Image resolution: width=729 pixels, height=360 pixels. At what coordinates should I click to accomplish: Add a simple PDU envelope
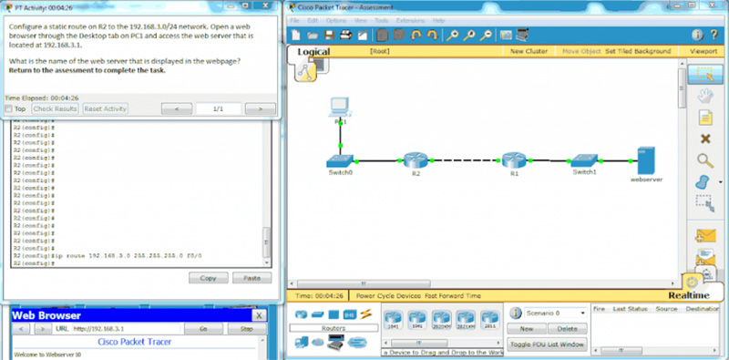pyautogui.click(x=705, y=235)
